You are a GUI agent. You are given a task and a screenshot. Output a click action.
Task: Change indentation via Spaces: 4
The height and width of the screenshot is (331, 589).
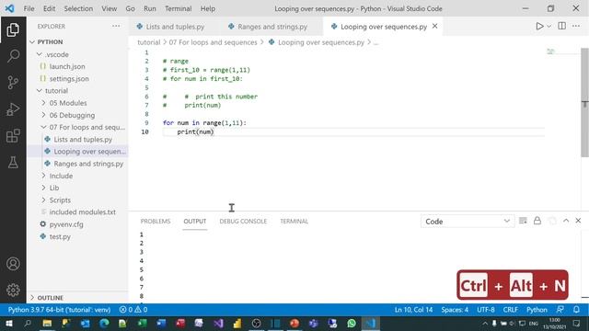pos(455,310)
